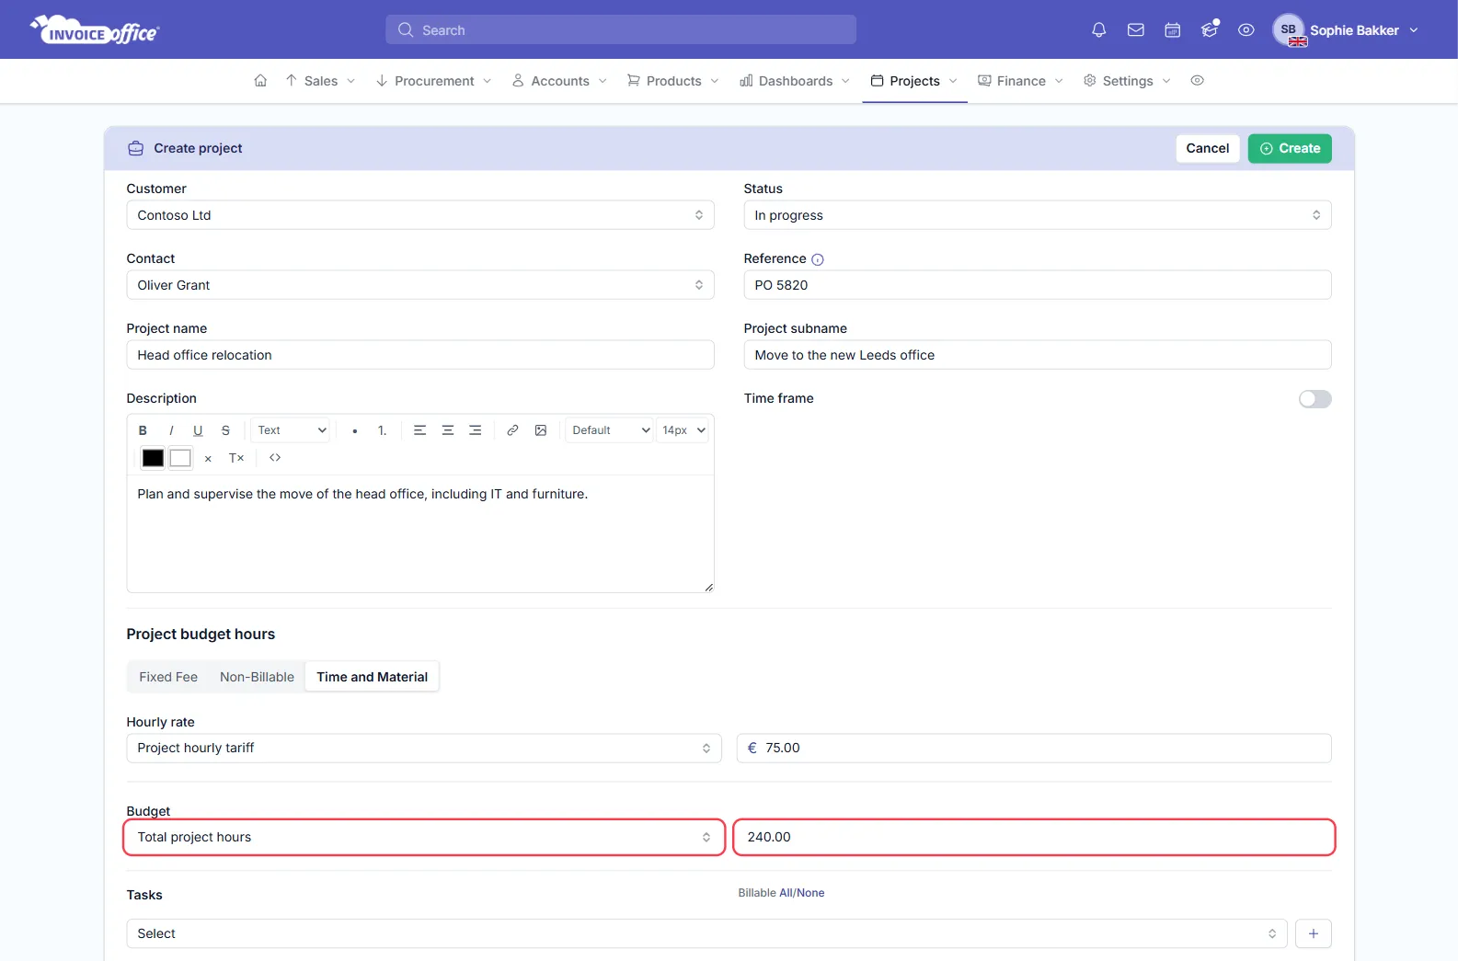Viewport: 1458px width, 961px height.
Task: Insert a link in description
Action: pyautogui.click(x=513, y=430)
